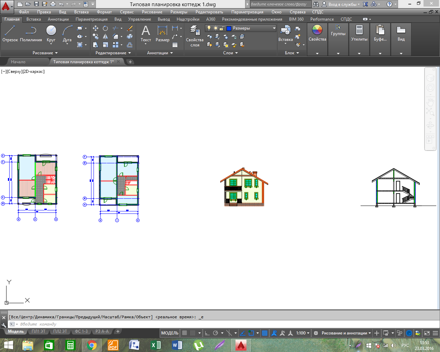The height and width of the screenshot is (352, 440).
Task: Open the Файл menu
Action: (x=24, y=12)
